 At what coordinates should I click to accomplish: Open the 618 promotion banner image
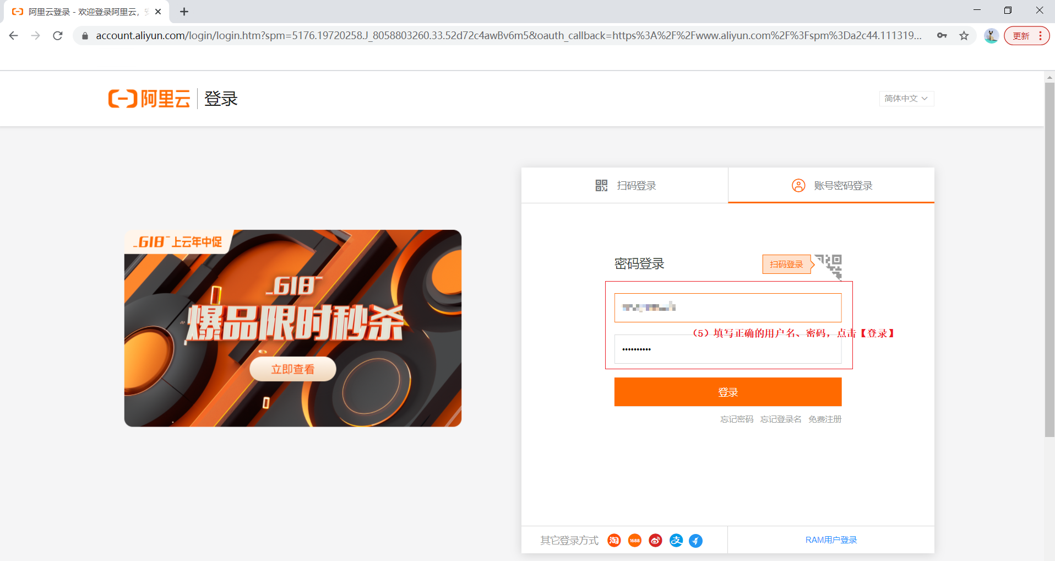tap(293, 328)
